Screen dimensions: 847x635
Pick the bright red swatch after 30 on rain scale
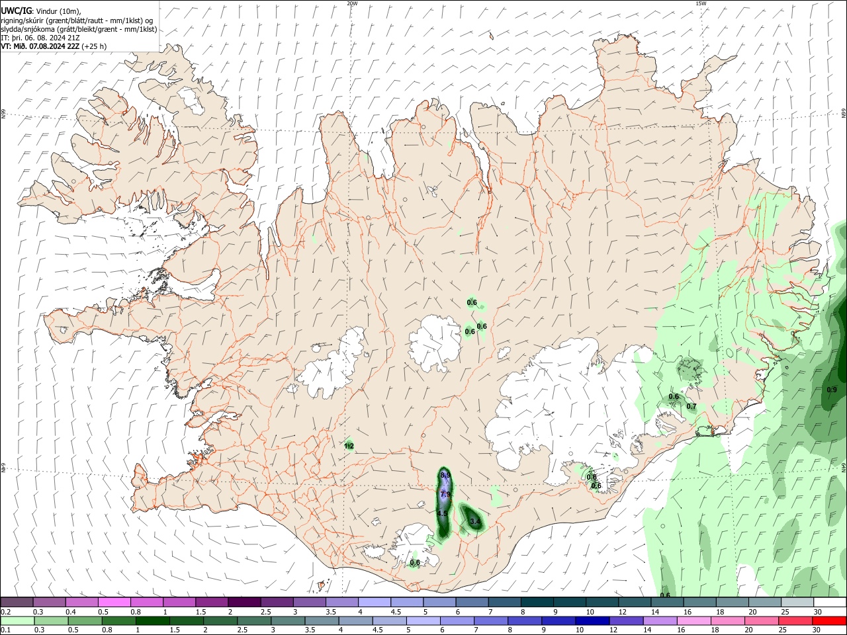pos(828,620)
